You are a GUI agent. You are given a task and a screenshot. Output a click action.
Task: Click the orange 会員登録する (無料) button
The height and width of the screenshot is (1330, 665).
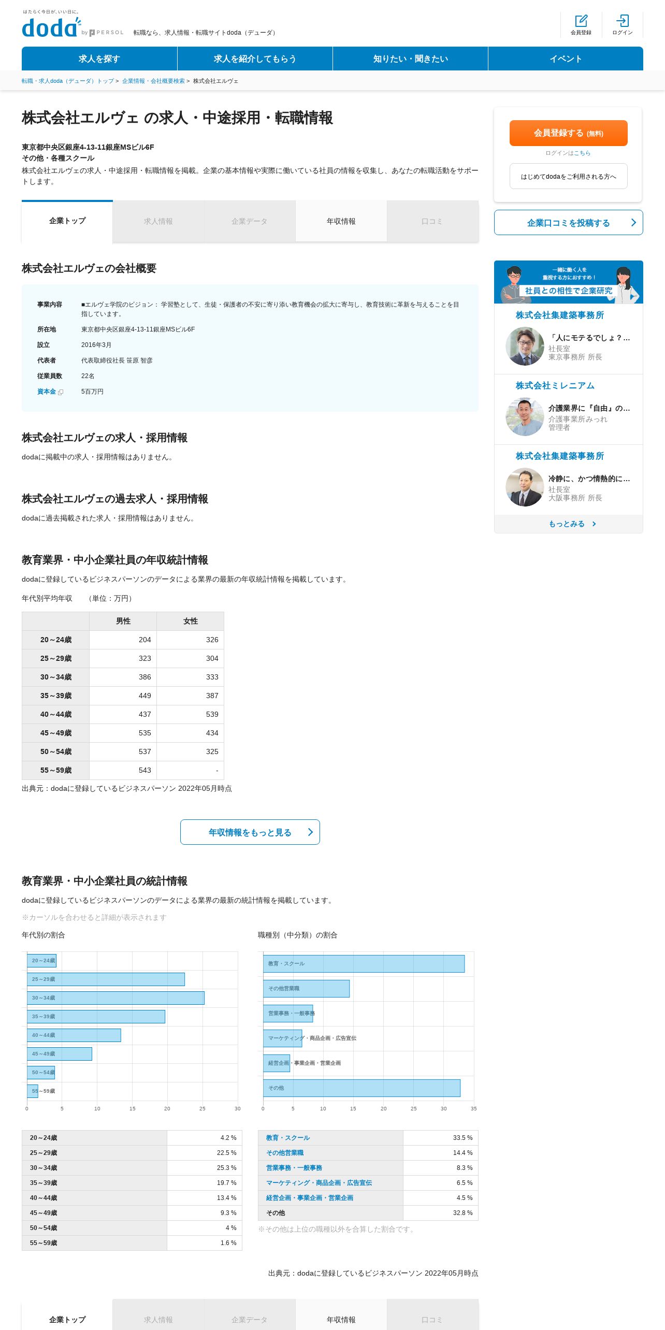point(568,133)
